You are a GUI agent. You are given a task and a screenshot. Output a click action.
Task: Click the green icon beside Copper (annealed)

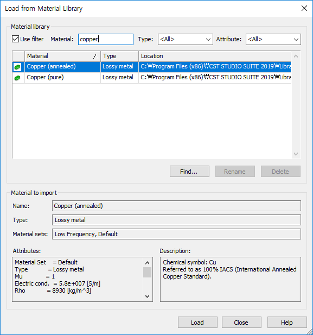17,67
